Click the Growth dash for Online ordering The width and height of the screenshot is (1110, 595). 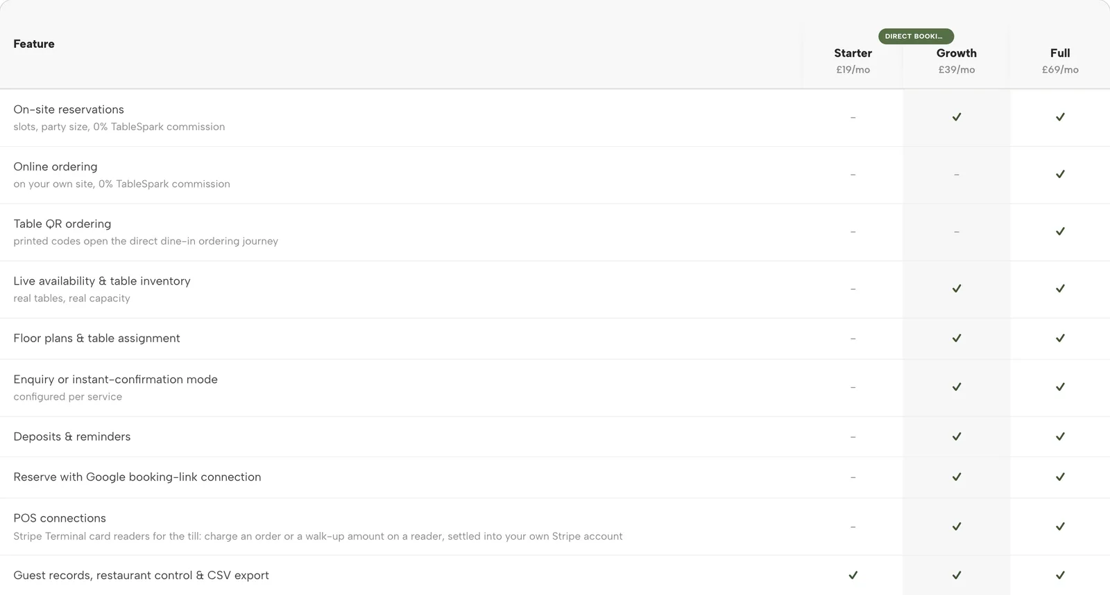click(x=957, y=175)
